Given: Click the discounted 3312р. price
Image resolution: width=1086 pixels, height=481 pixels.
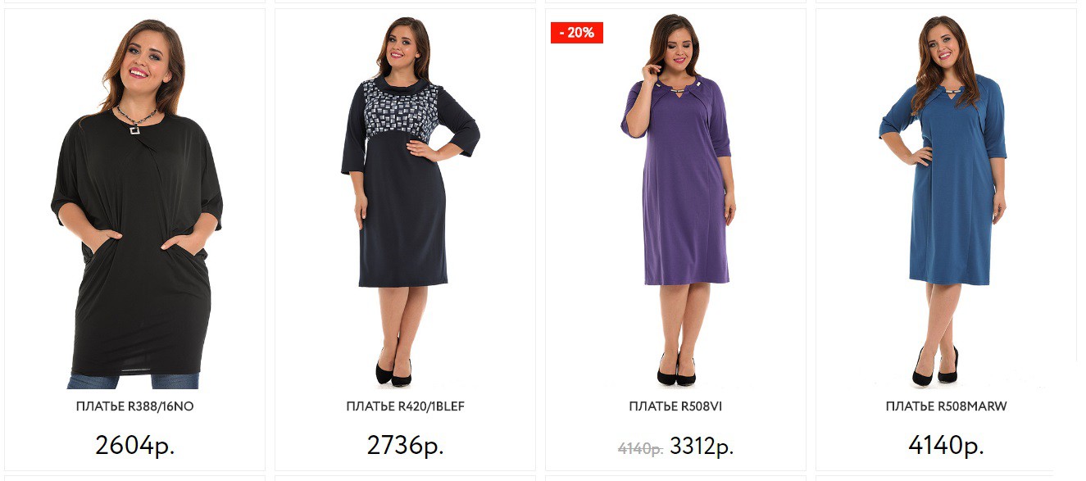Looking at the screenshot, I should pos(702,447).
